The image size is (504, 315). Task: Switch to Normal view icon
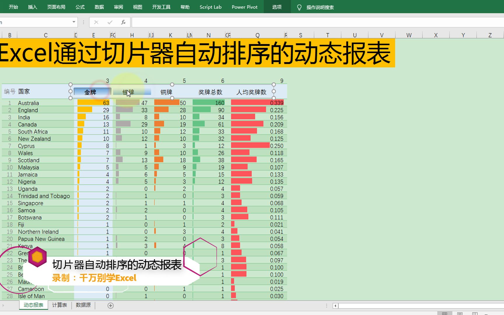444,314
